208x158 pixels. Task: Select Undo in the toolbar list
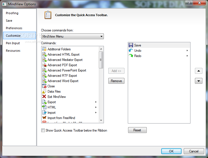coord(159,51)
